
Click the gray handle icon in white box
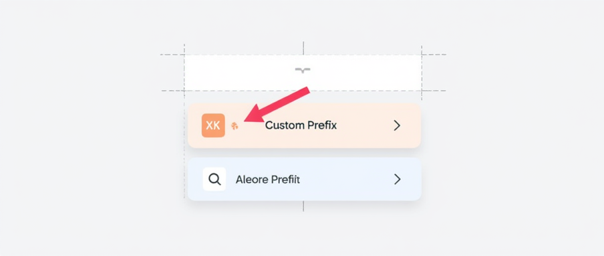303,70
